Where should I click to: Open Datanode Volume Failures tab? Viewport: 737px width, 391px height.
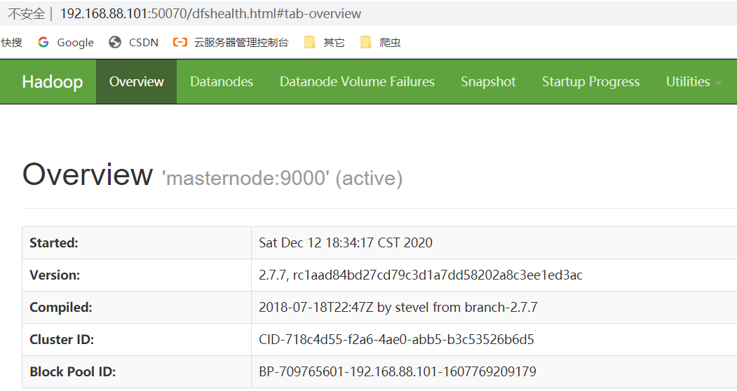click(357, 82)
